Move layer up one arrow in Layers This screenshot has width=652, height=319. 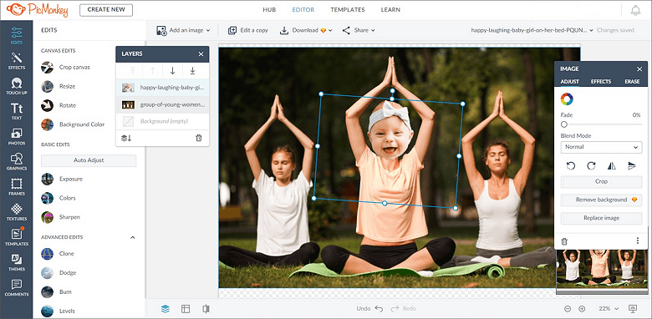click(152, 71)
